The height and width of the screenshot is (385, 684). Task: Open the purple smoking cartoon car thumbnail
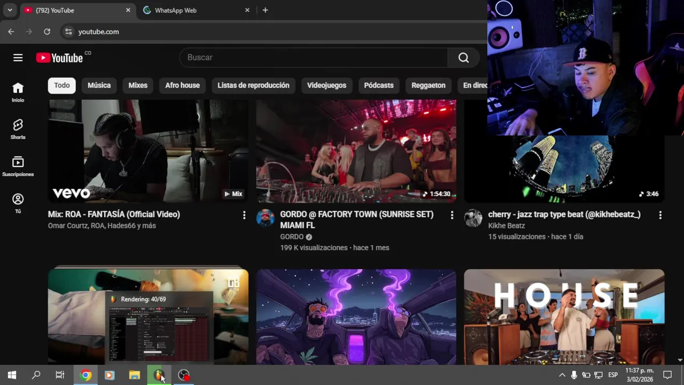point(356,317)
